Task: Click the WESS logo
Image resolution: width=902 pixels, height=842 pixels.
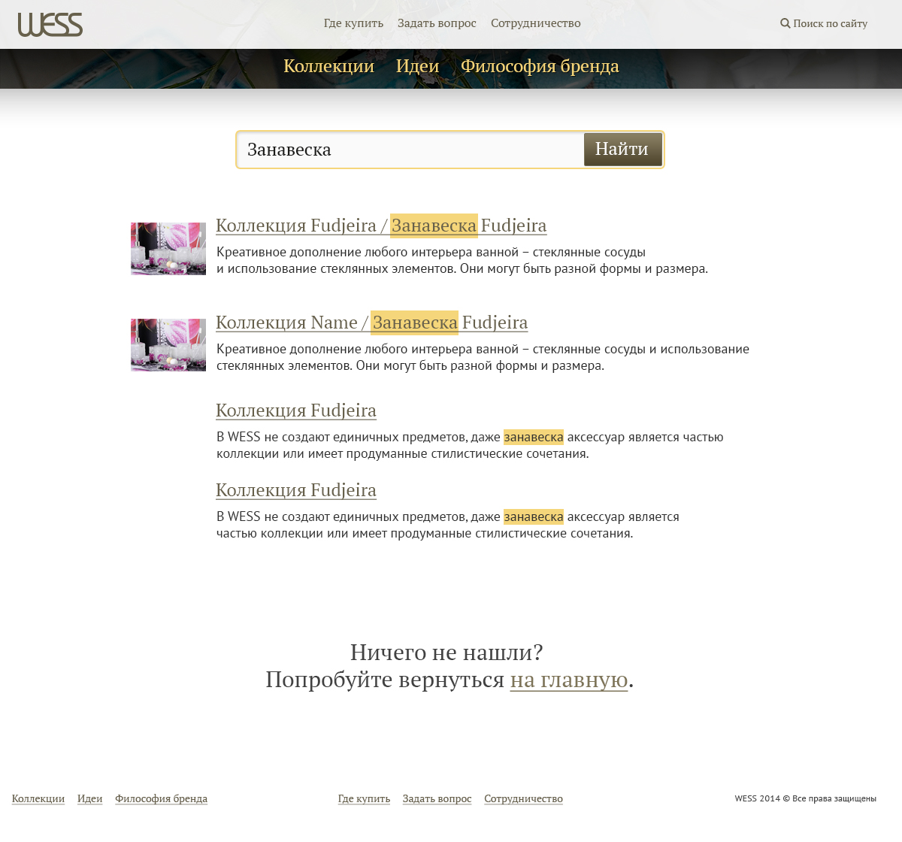Action: [50, 25]
